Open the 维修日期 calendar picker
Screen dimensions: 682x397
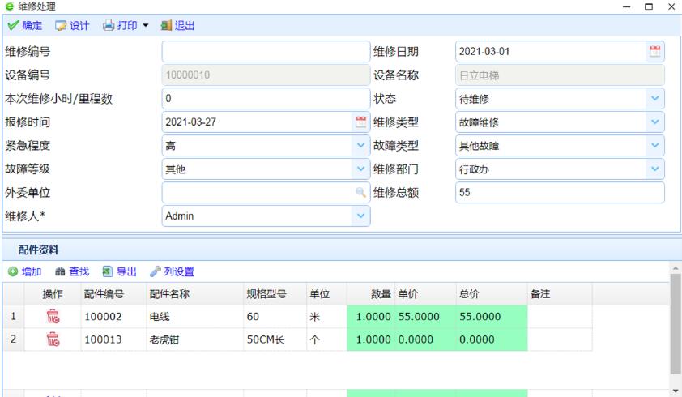654,52
